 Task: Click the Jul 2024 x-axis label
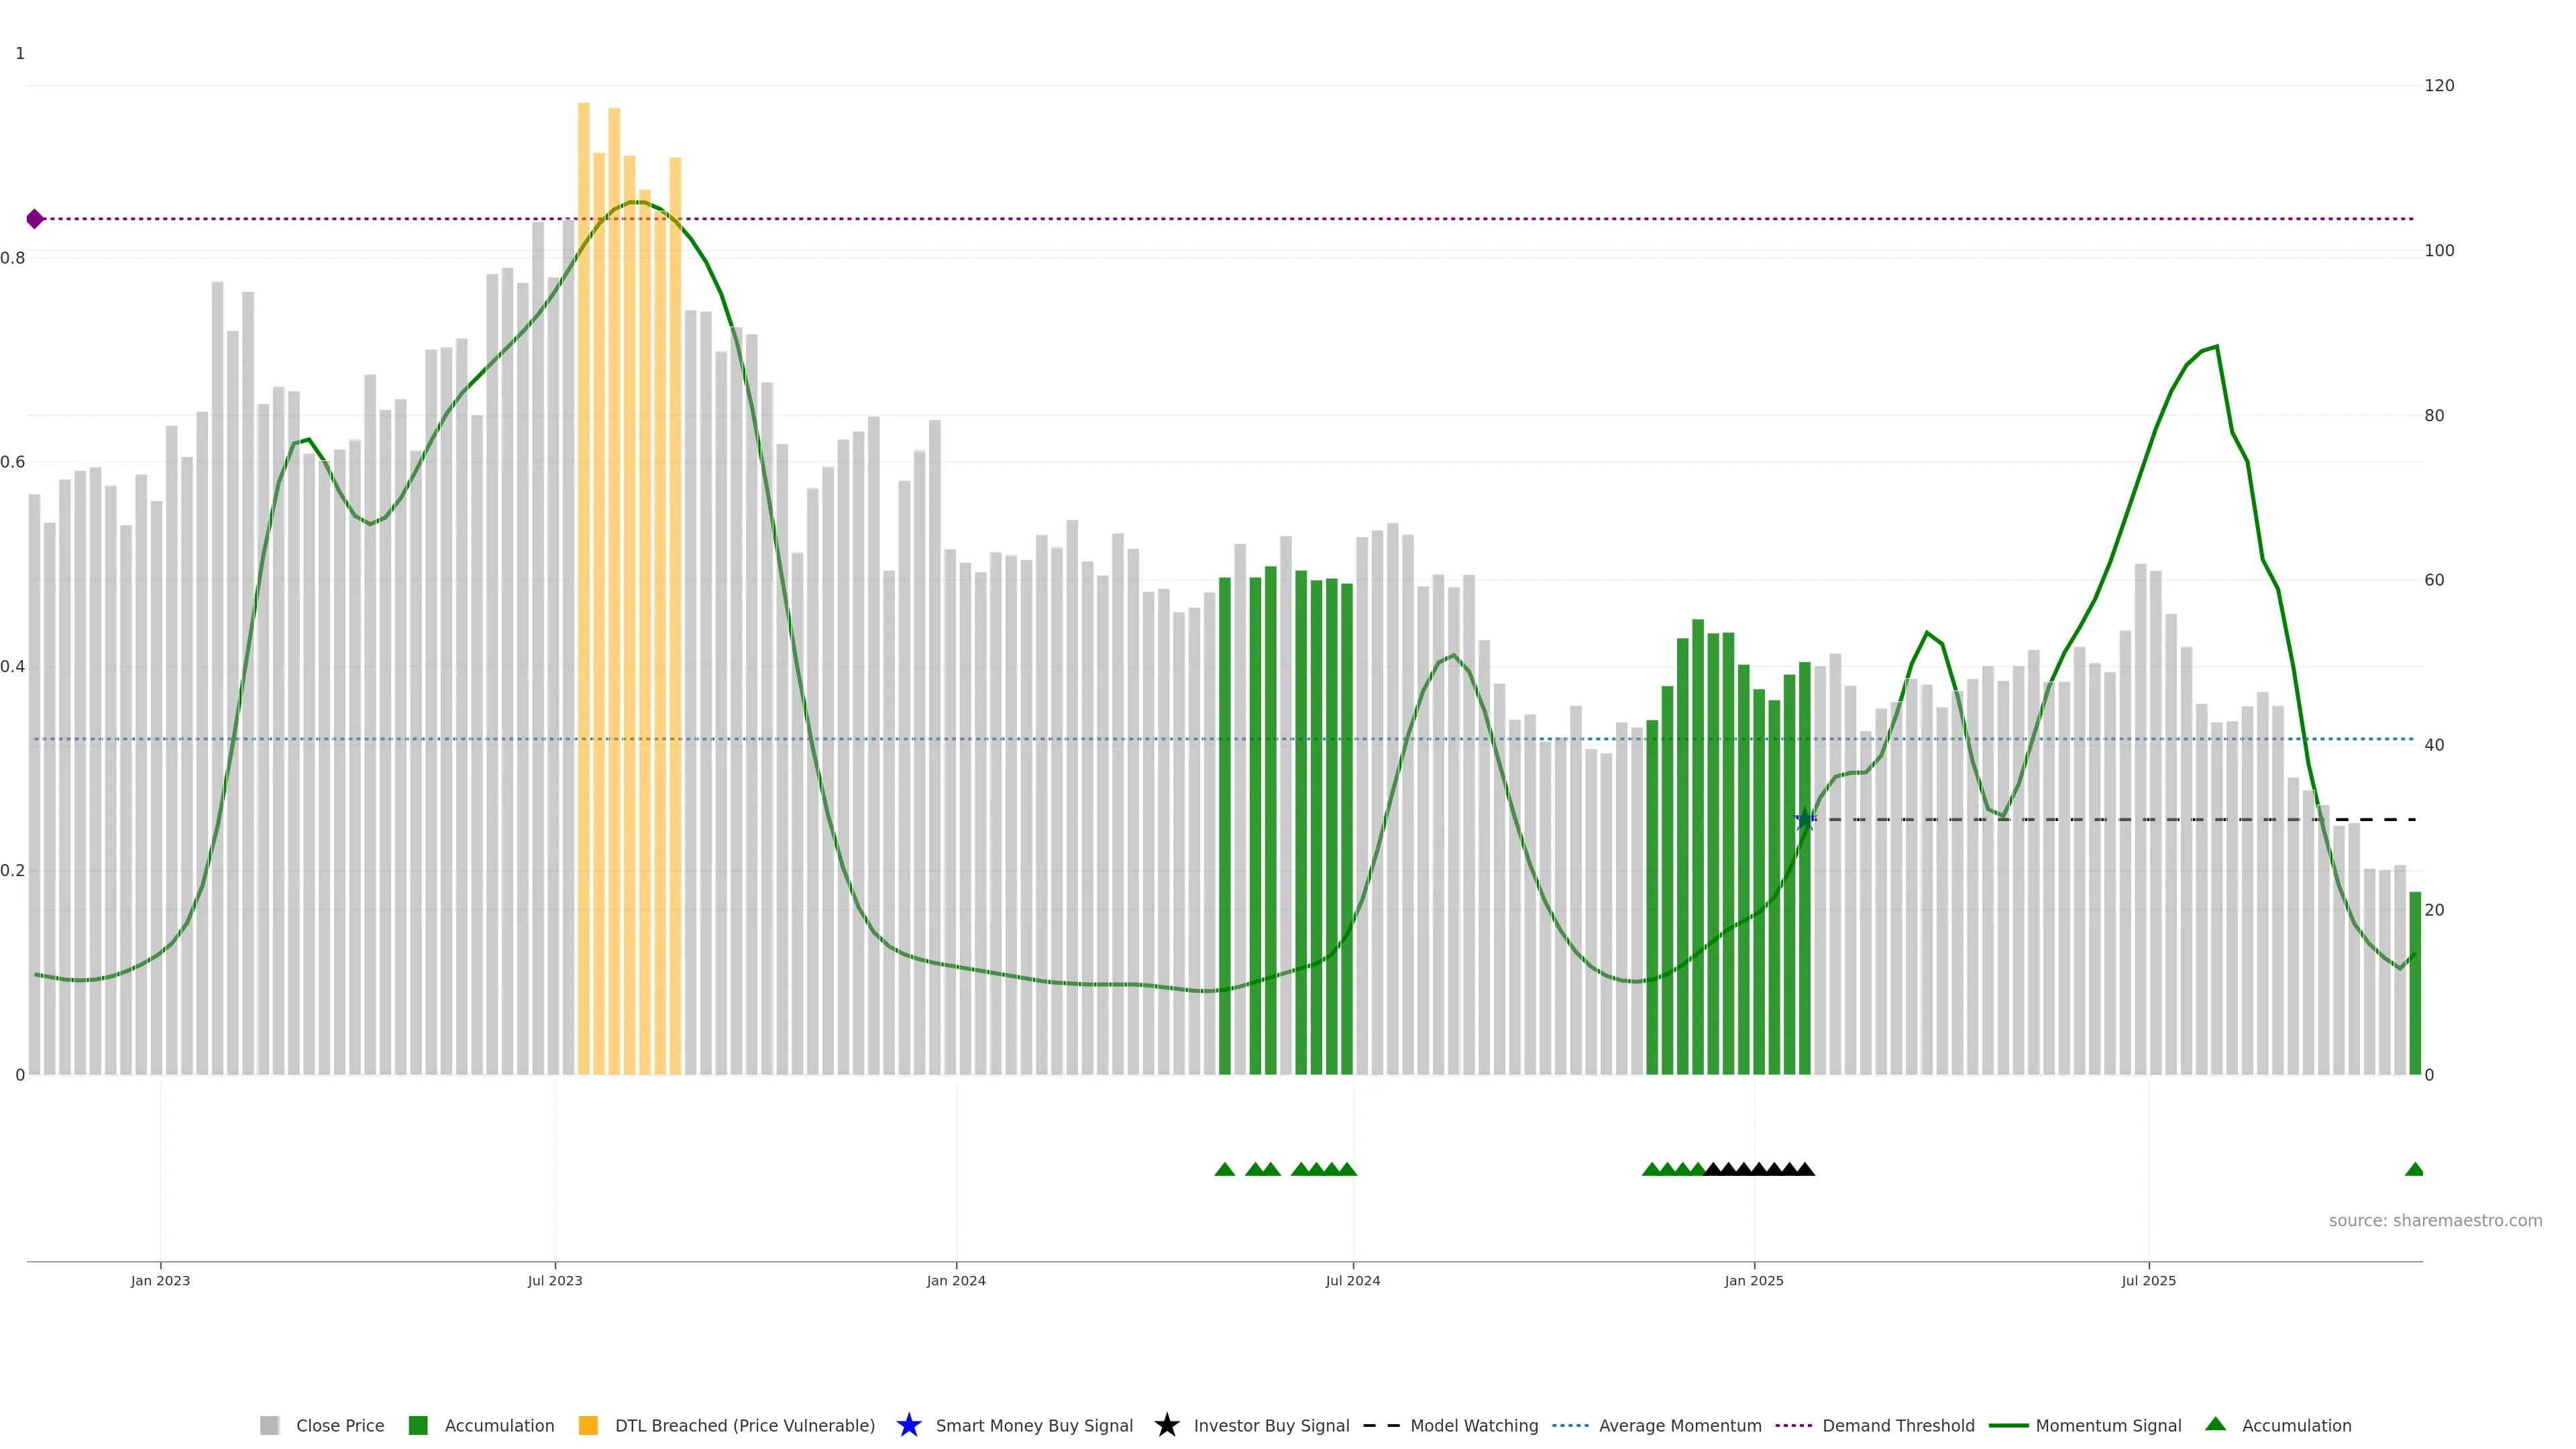(1352, 1281)
